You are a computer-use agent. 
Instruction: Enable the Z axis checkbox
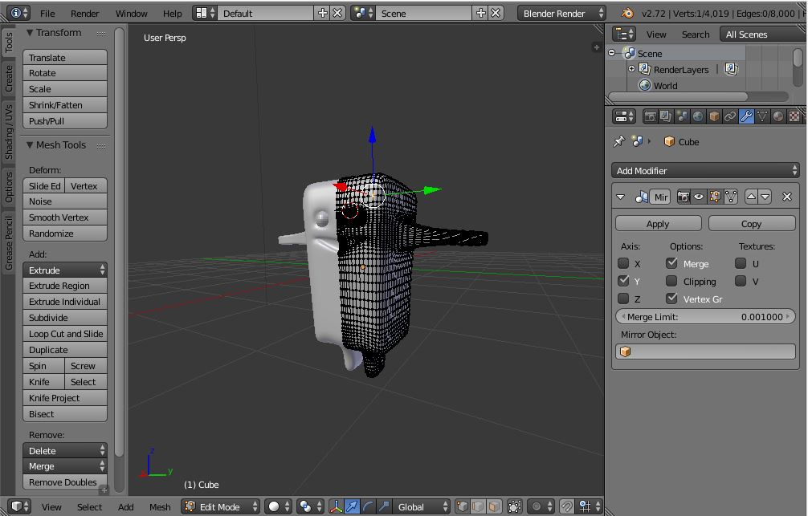pos(623,299)
